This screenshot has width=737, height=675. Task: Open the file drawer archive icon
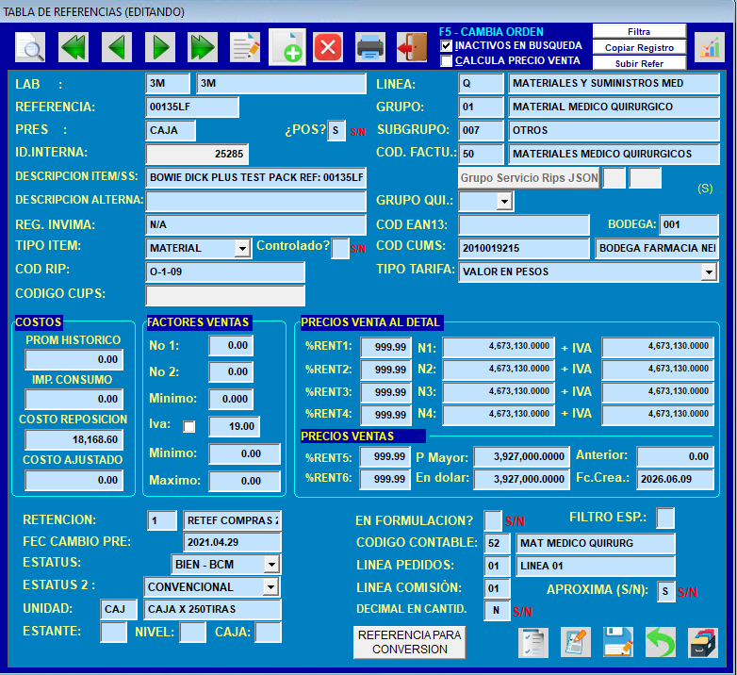(703, 642)
